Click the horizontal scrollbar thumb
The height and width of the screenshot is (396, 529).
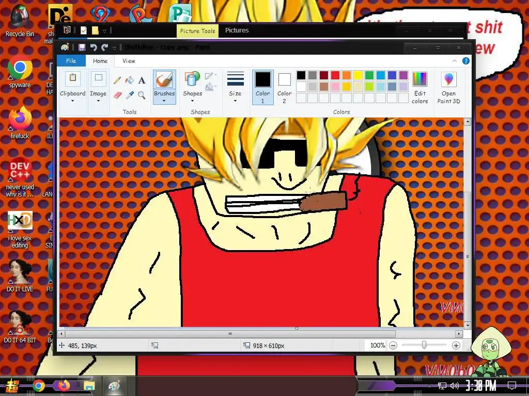(x=230, y=334)
